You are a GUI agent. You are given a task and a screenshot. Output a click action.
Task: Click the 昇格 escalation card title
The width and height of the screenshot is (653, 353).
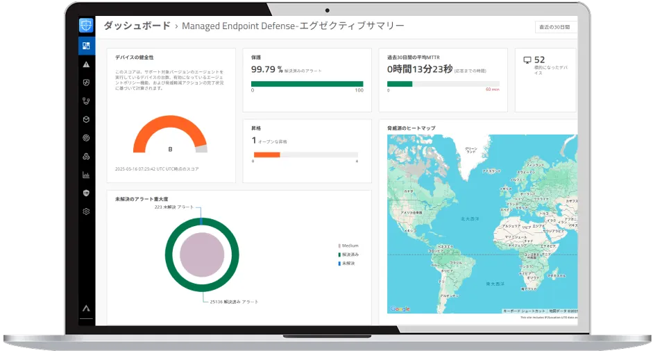[256, 128]
